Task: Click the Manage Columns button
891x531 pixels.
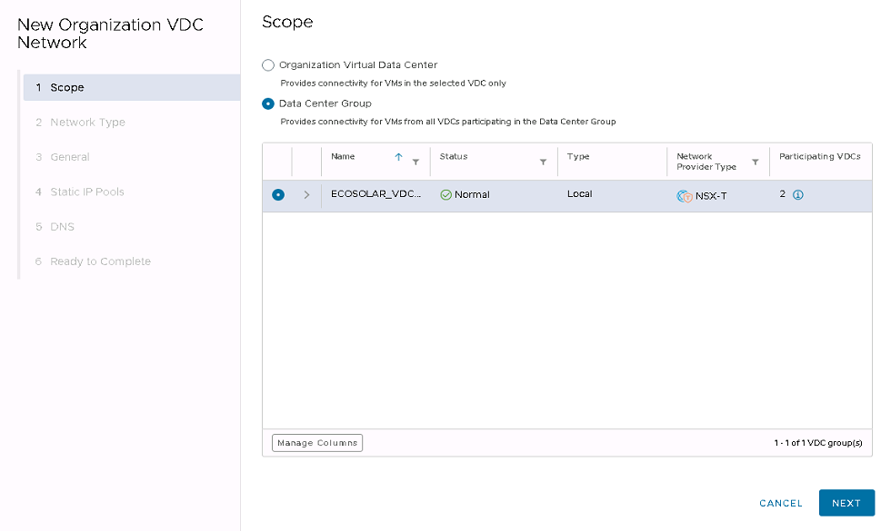Action: click(317, 443)
